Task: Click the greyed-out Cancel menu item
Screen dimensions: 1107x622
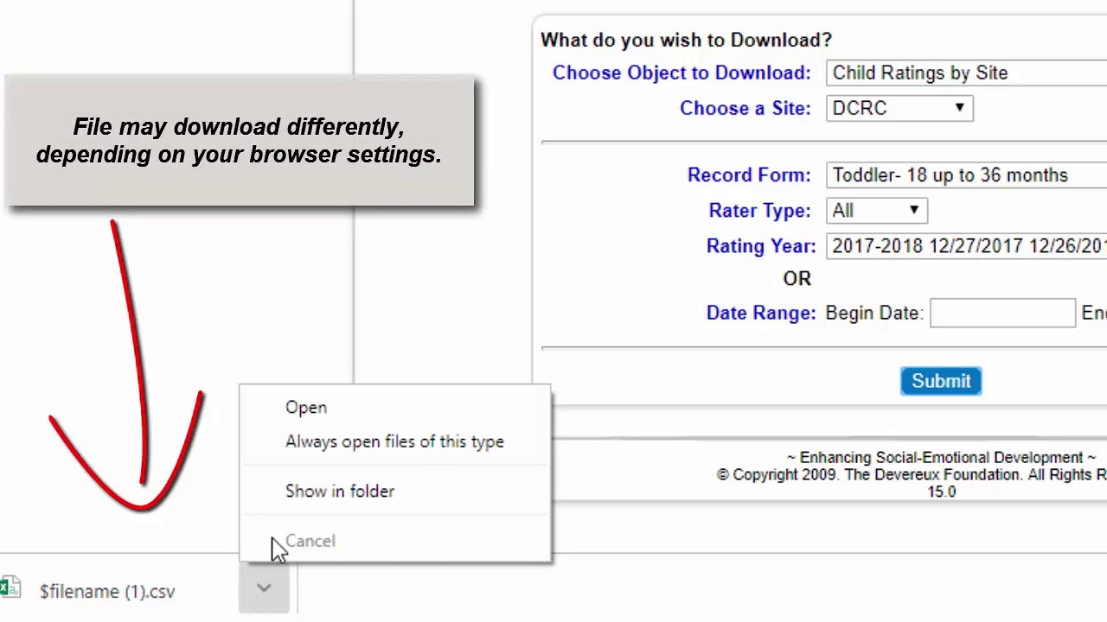Action: coord(310,541)
